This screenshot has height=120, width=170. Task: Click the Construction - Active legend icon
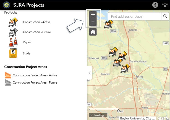coord(13,22)
